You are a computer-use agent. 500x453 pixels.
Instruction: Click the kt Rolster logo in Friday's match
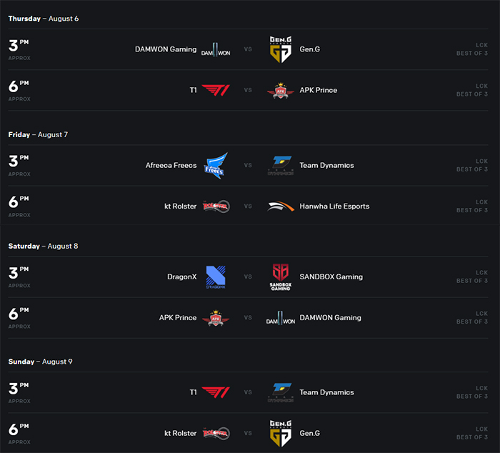click(x=216, y=206)
